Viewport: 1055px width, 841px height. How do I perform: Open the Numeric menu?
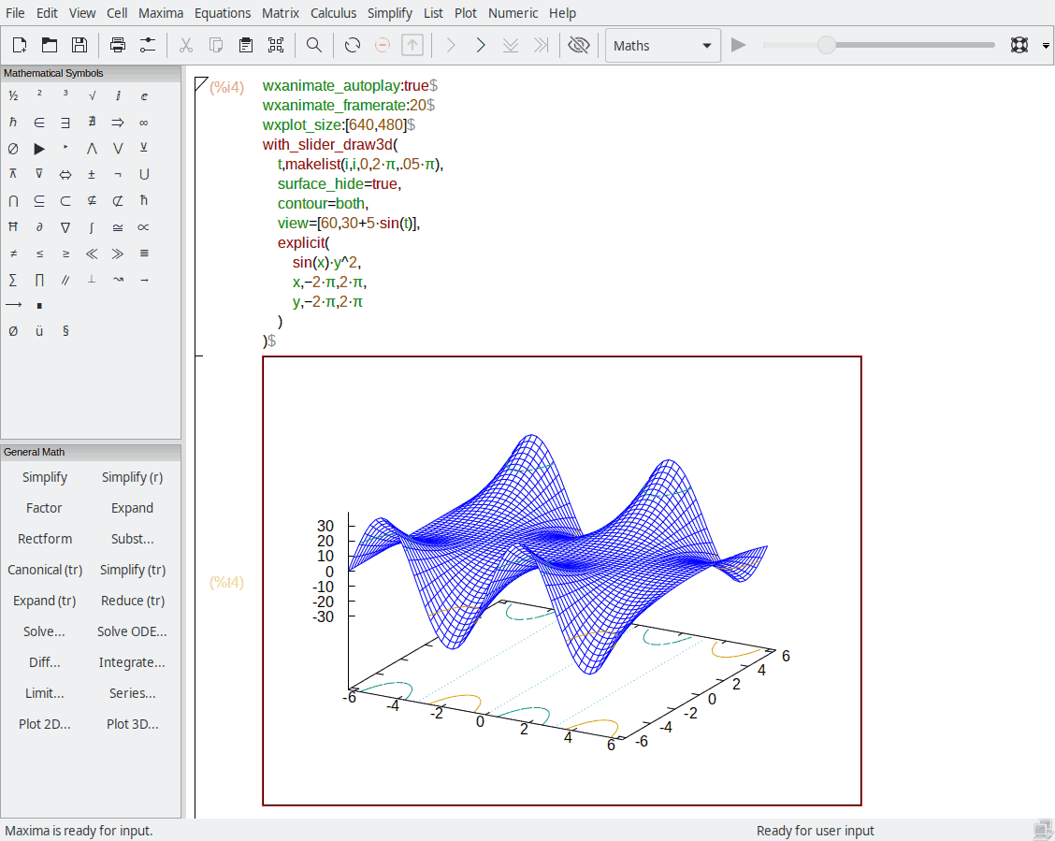pos(513,13)
